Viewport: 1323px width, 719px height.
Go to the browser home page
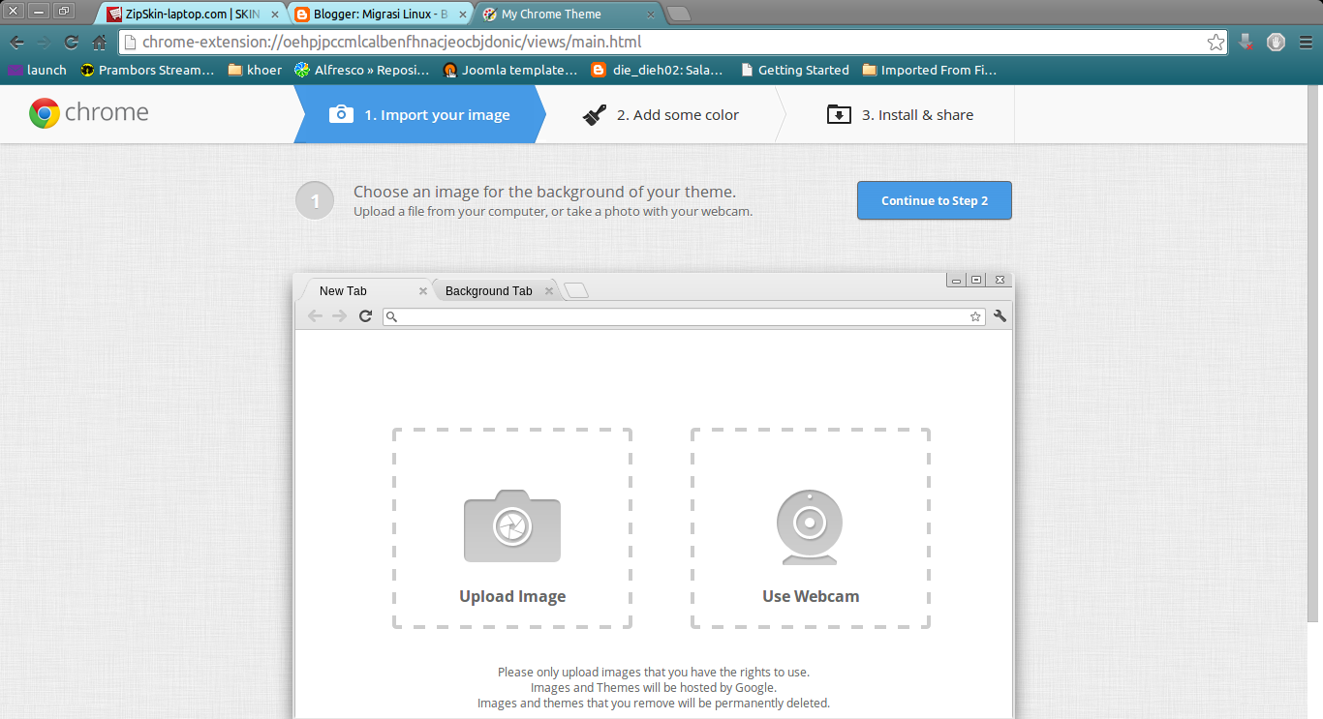[99, 43]
